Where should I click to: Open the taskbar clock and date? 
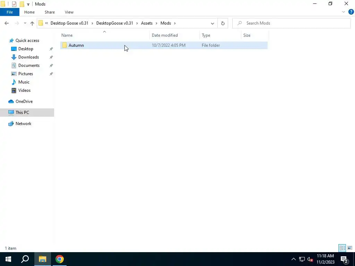click(325, 259)
